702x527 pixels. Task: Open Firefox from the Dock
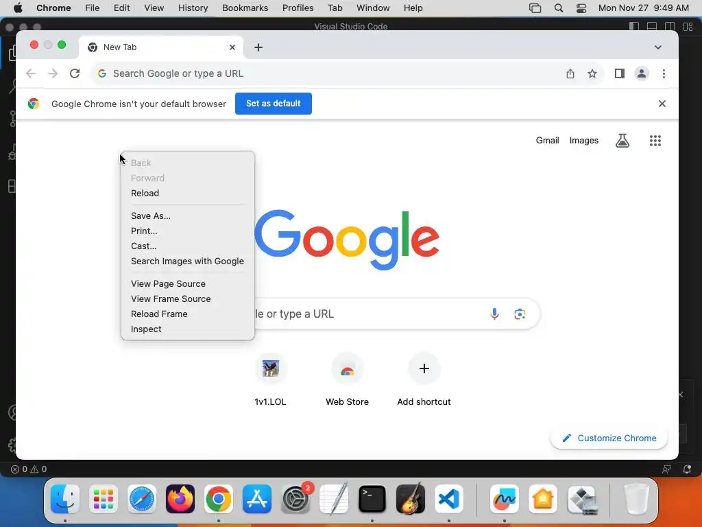pos(180,499)
